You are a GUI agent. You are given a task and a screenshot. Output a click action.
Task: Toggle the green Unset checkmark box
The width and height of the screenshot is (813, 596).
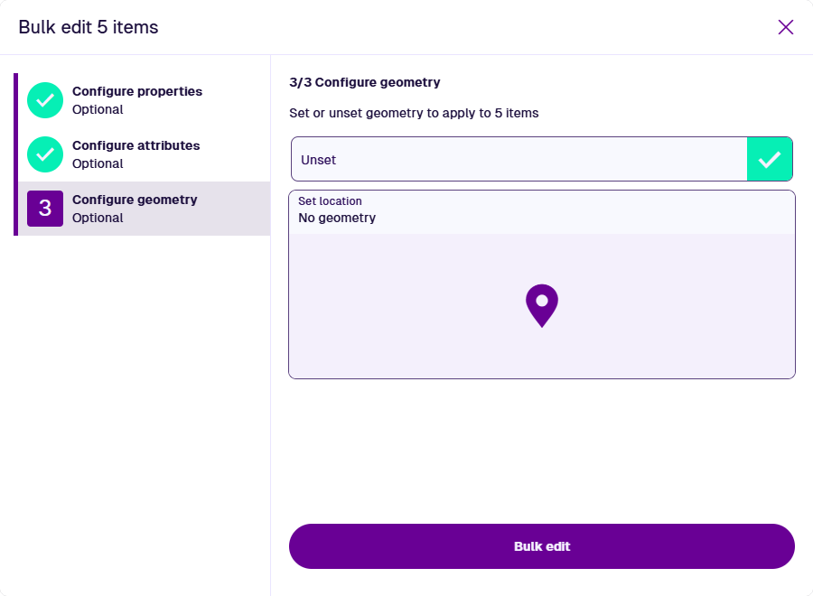point(770,160)
